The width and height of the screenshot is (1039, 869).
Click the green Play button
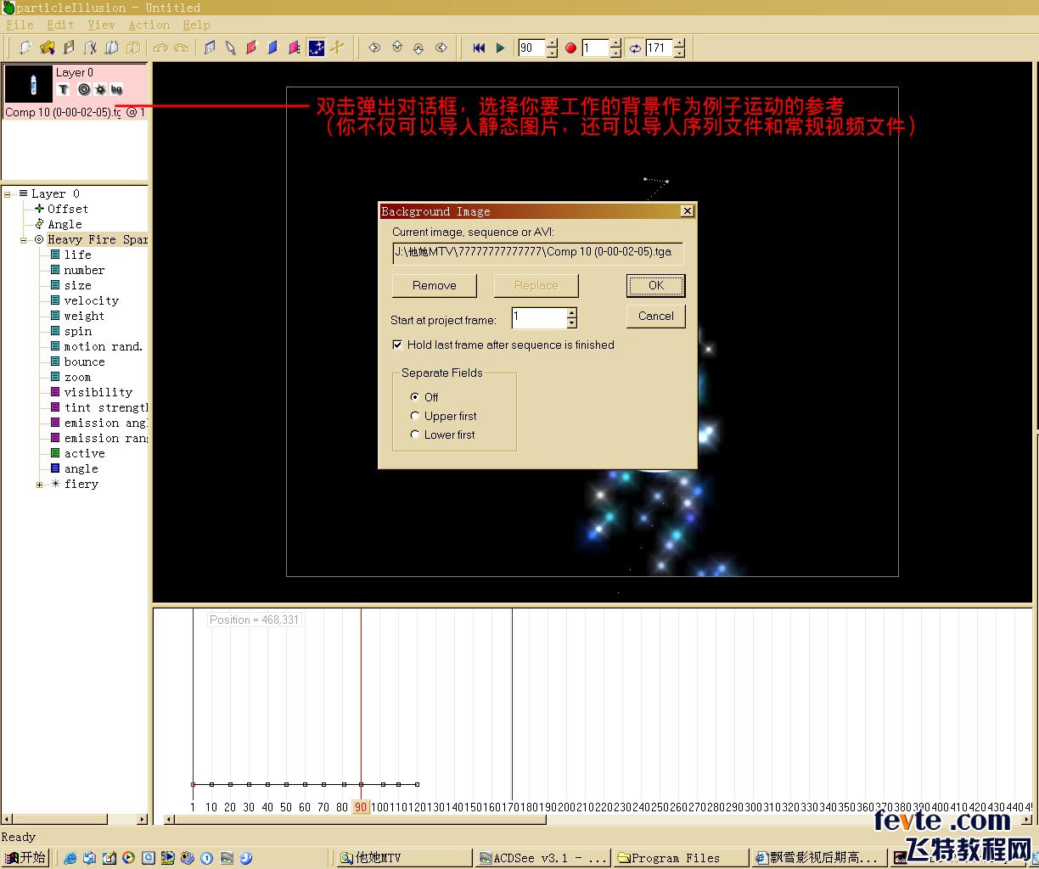point(501,48)
